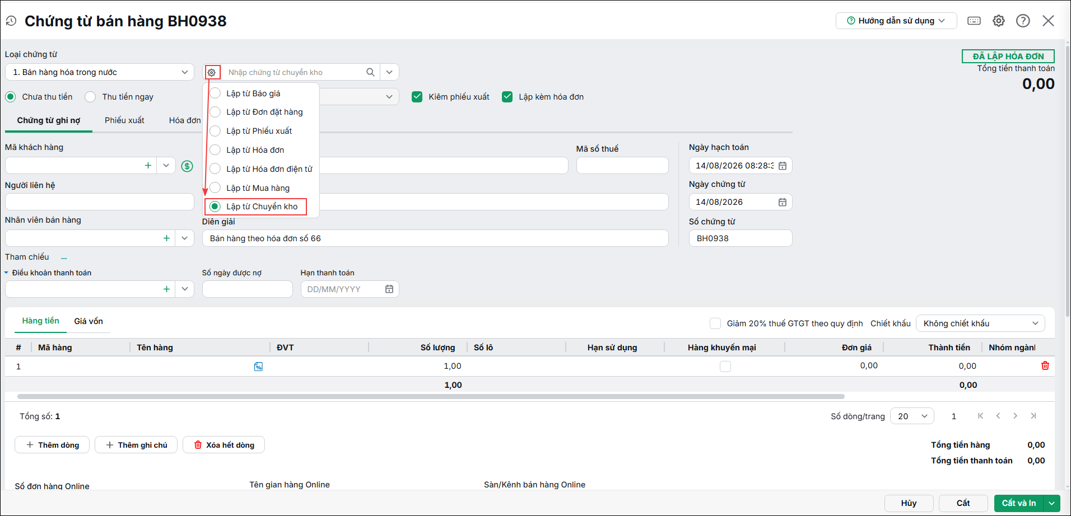The width and height of the screenshot is (1071, 516).
Task: Switch to Giá vốn tab
Action: click(x=89, y=321)
